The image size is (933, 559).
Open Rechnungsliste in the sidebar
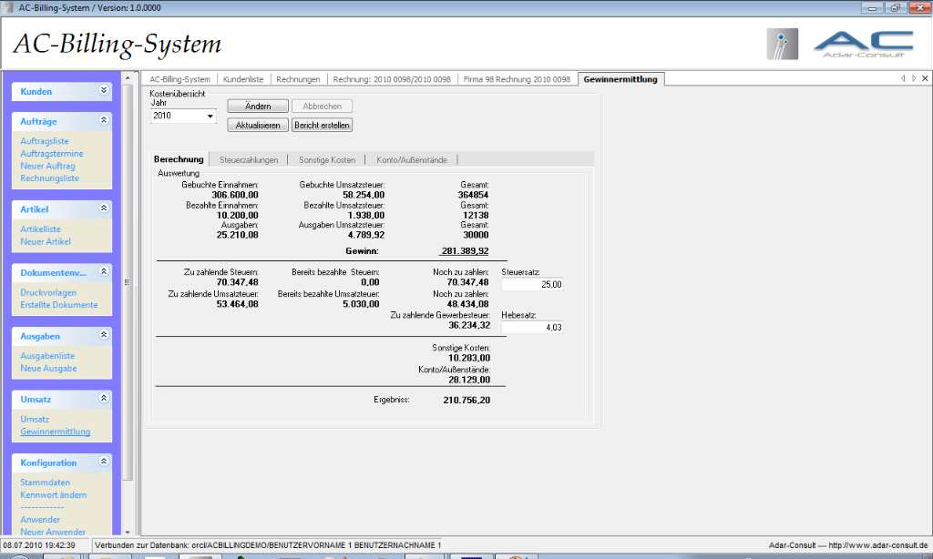(49, 178)
